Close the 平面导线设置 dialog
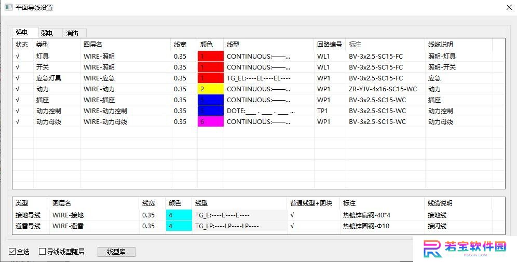 [509, 7]
